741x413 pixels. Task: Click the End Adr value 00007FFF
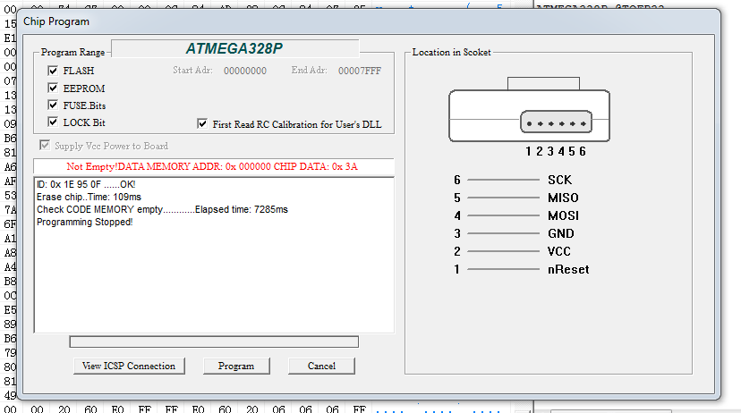click(x=359, y=71)
